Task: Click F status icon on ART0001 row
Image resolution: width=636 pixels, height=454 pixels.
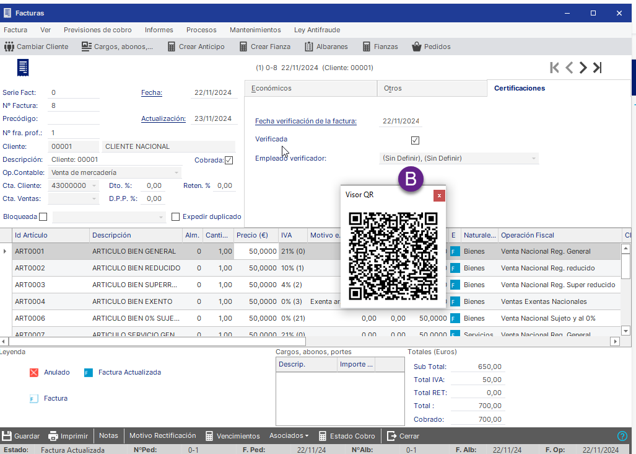Action: [x=455, y=252]
